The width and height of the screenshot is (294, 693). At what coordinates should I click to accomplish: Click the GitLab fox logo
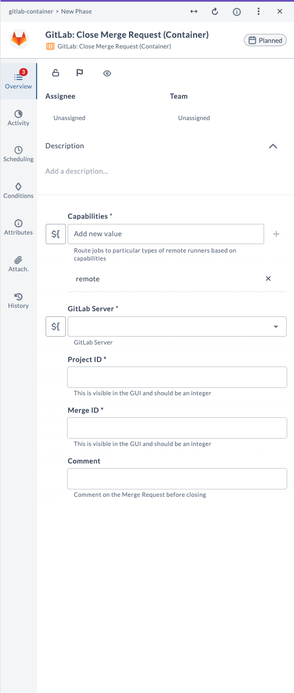[19, 39]
